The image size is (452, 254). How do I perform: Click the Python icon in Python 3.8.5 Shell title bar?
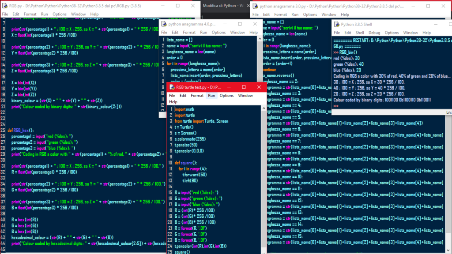click(x=337, y=25)
